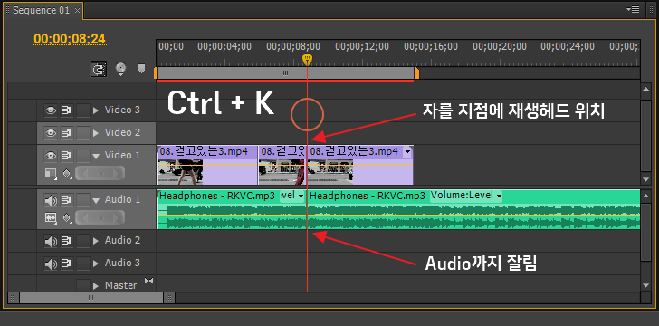Add keyframe on Audio 1 track

tap(100, 217)
